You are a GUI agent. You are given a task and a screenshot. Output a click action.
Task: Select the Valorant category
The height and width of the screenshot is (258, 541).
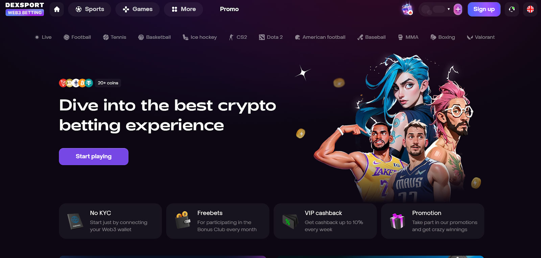point(480,37)
